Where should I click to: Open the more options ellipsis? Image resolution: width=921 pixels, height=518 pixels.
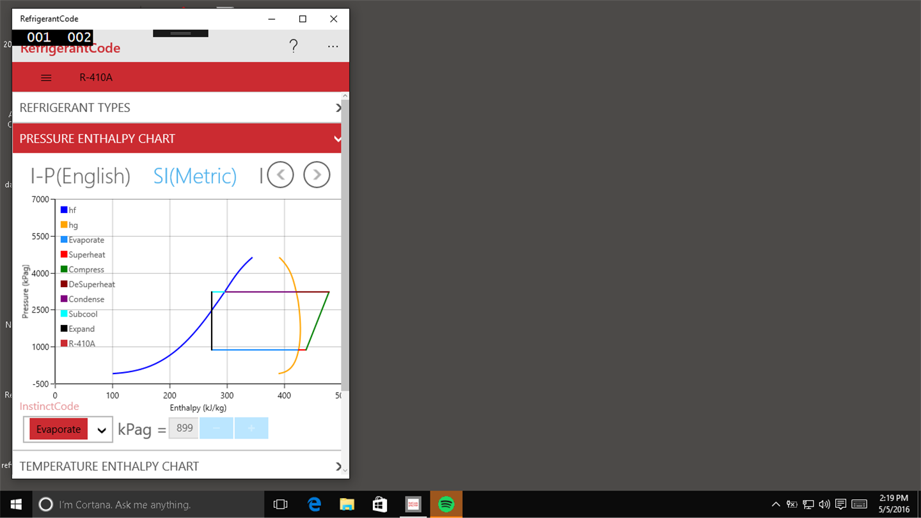click(333, 46)
